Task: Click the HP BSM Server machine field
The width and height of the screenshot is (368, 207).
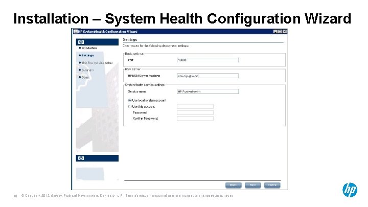Action: [208, 76]
